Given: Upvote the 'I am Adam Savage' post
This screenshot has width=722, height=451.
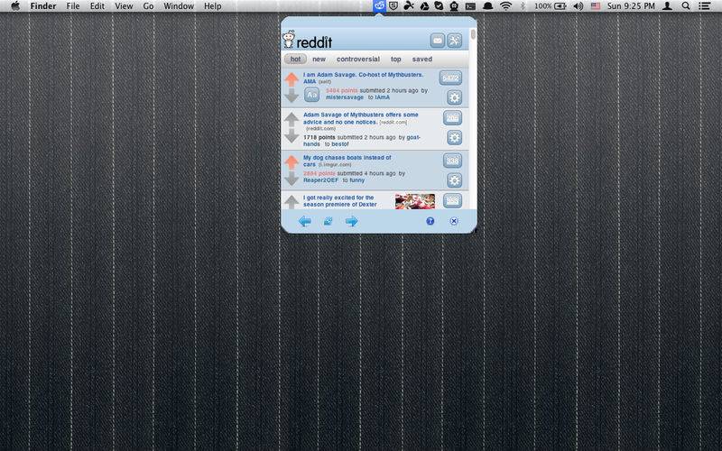Looking at the screenshot, I should [291, 79].
